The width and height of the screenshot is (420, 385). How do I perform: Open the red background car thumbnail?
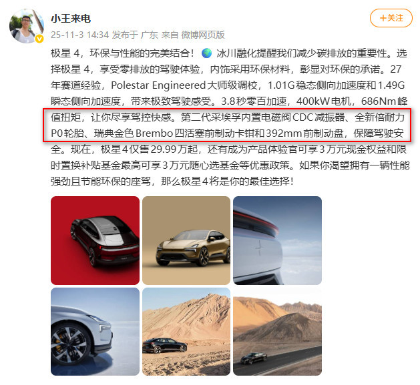pos(95,240)
